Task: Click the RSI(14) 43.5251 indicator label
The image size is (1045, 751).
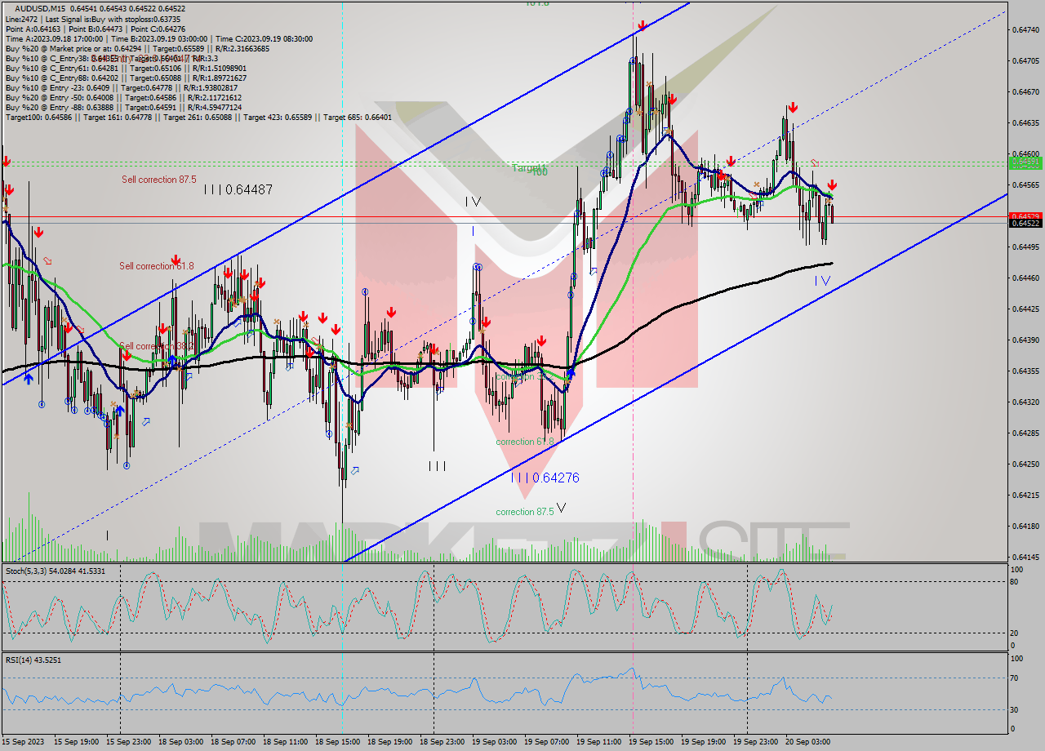Action: tap(33, 660)
